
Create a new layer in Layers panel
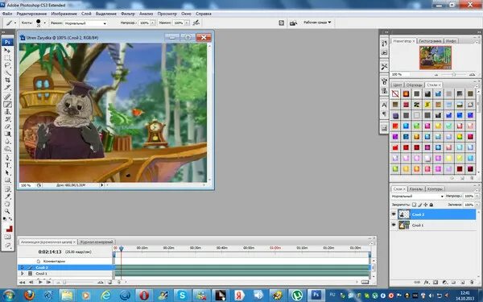(x=463, y=282)
